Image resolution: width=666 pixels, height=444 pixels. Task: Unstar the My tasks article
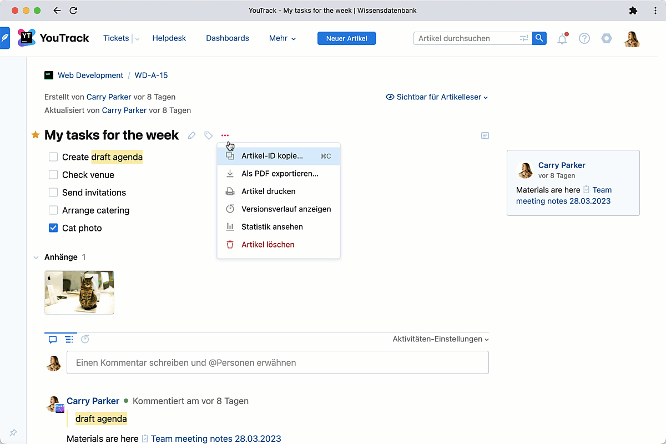point(35,134)
